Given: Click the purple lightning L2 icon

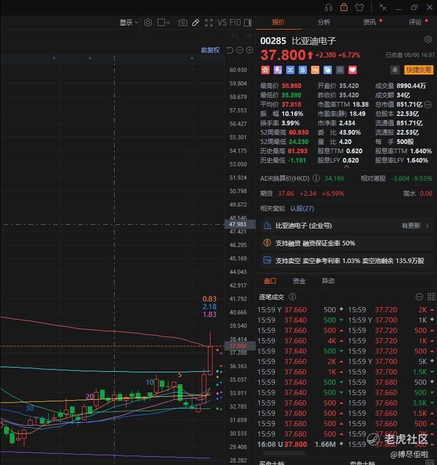Looking at the screenshot, I should 277,70.
